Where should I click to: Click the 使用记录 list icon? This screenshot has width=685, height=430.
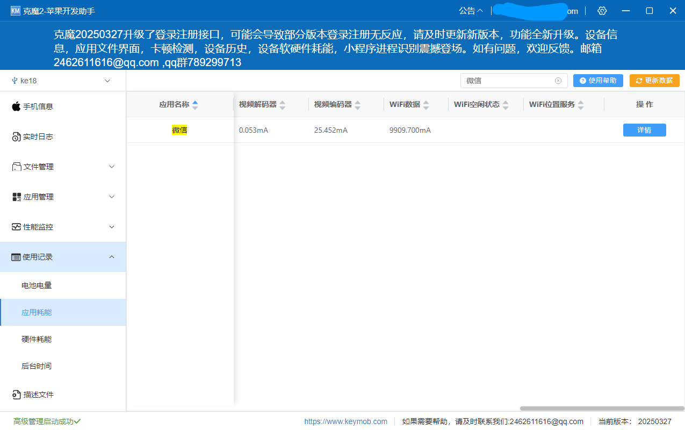pos(16,257)
